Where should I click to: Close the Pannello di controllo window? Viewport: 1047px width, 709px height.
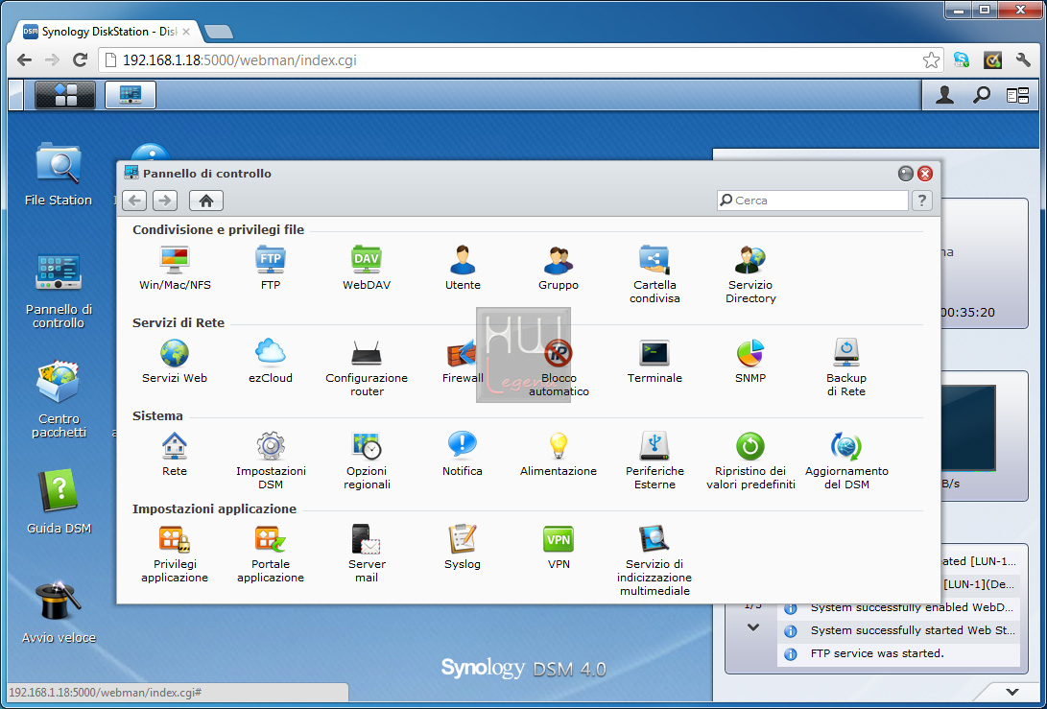(x=925, y=174)
